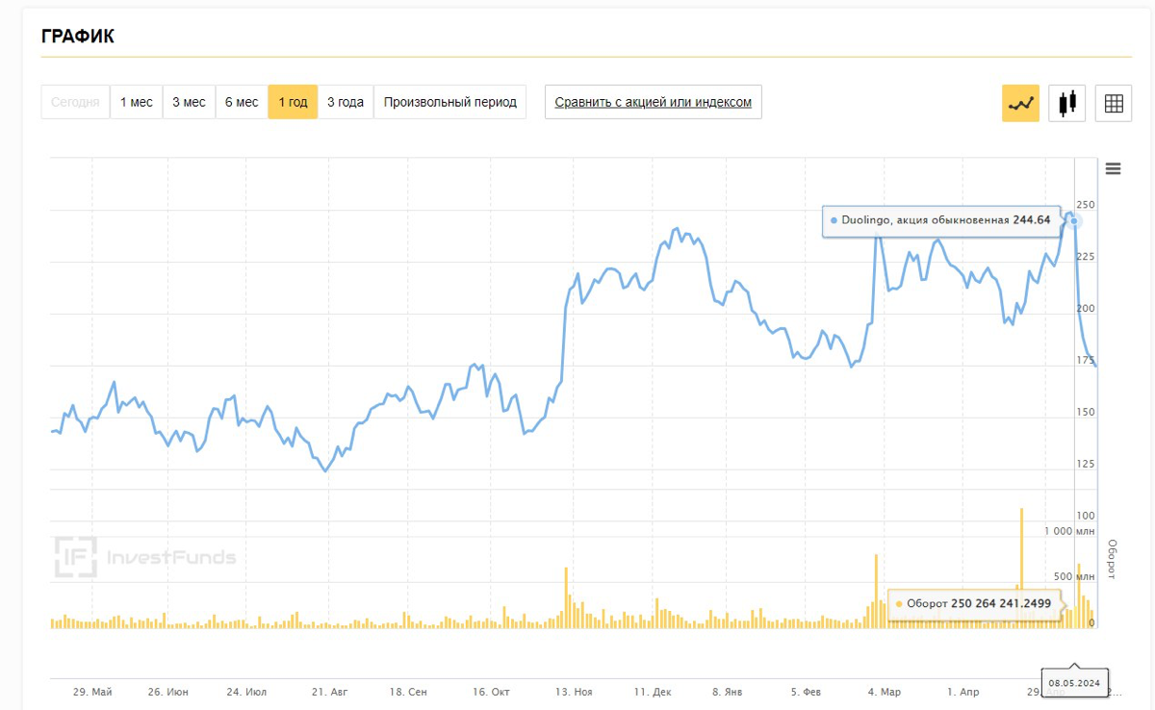Click the 1 000 млн volume axis label

coord(1070,531)
